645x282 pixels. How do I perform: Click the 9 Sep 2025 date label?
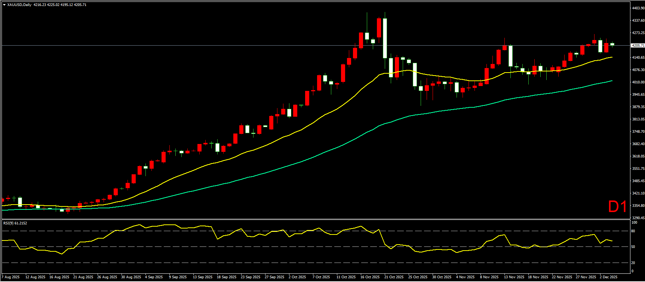point(178,277)
